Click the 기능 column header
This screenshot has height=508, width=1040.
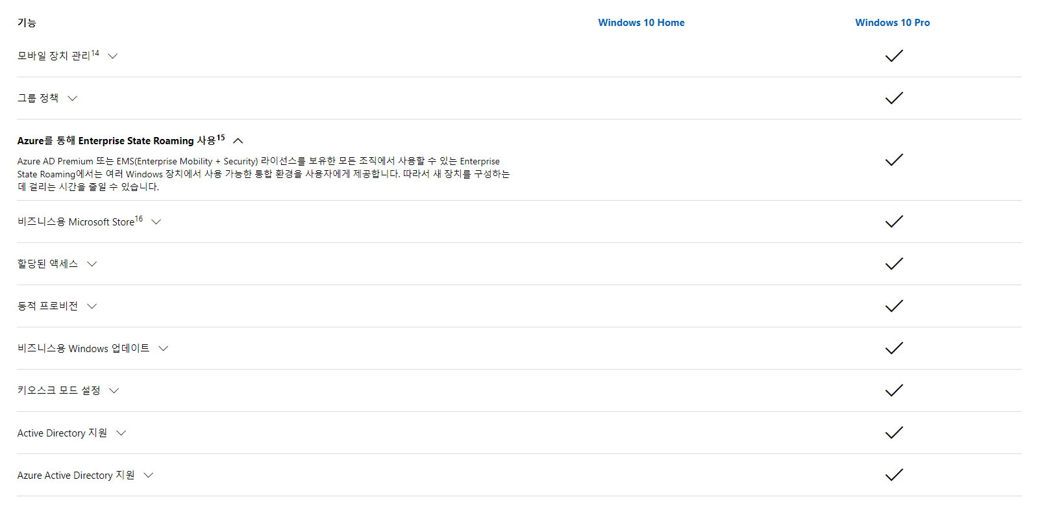[x=27, y=23]
